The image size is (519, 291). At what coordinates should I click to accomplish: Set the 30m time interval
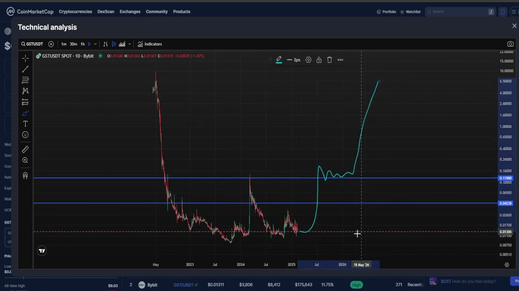(x=73, y=44)
